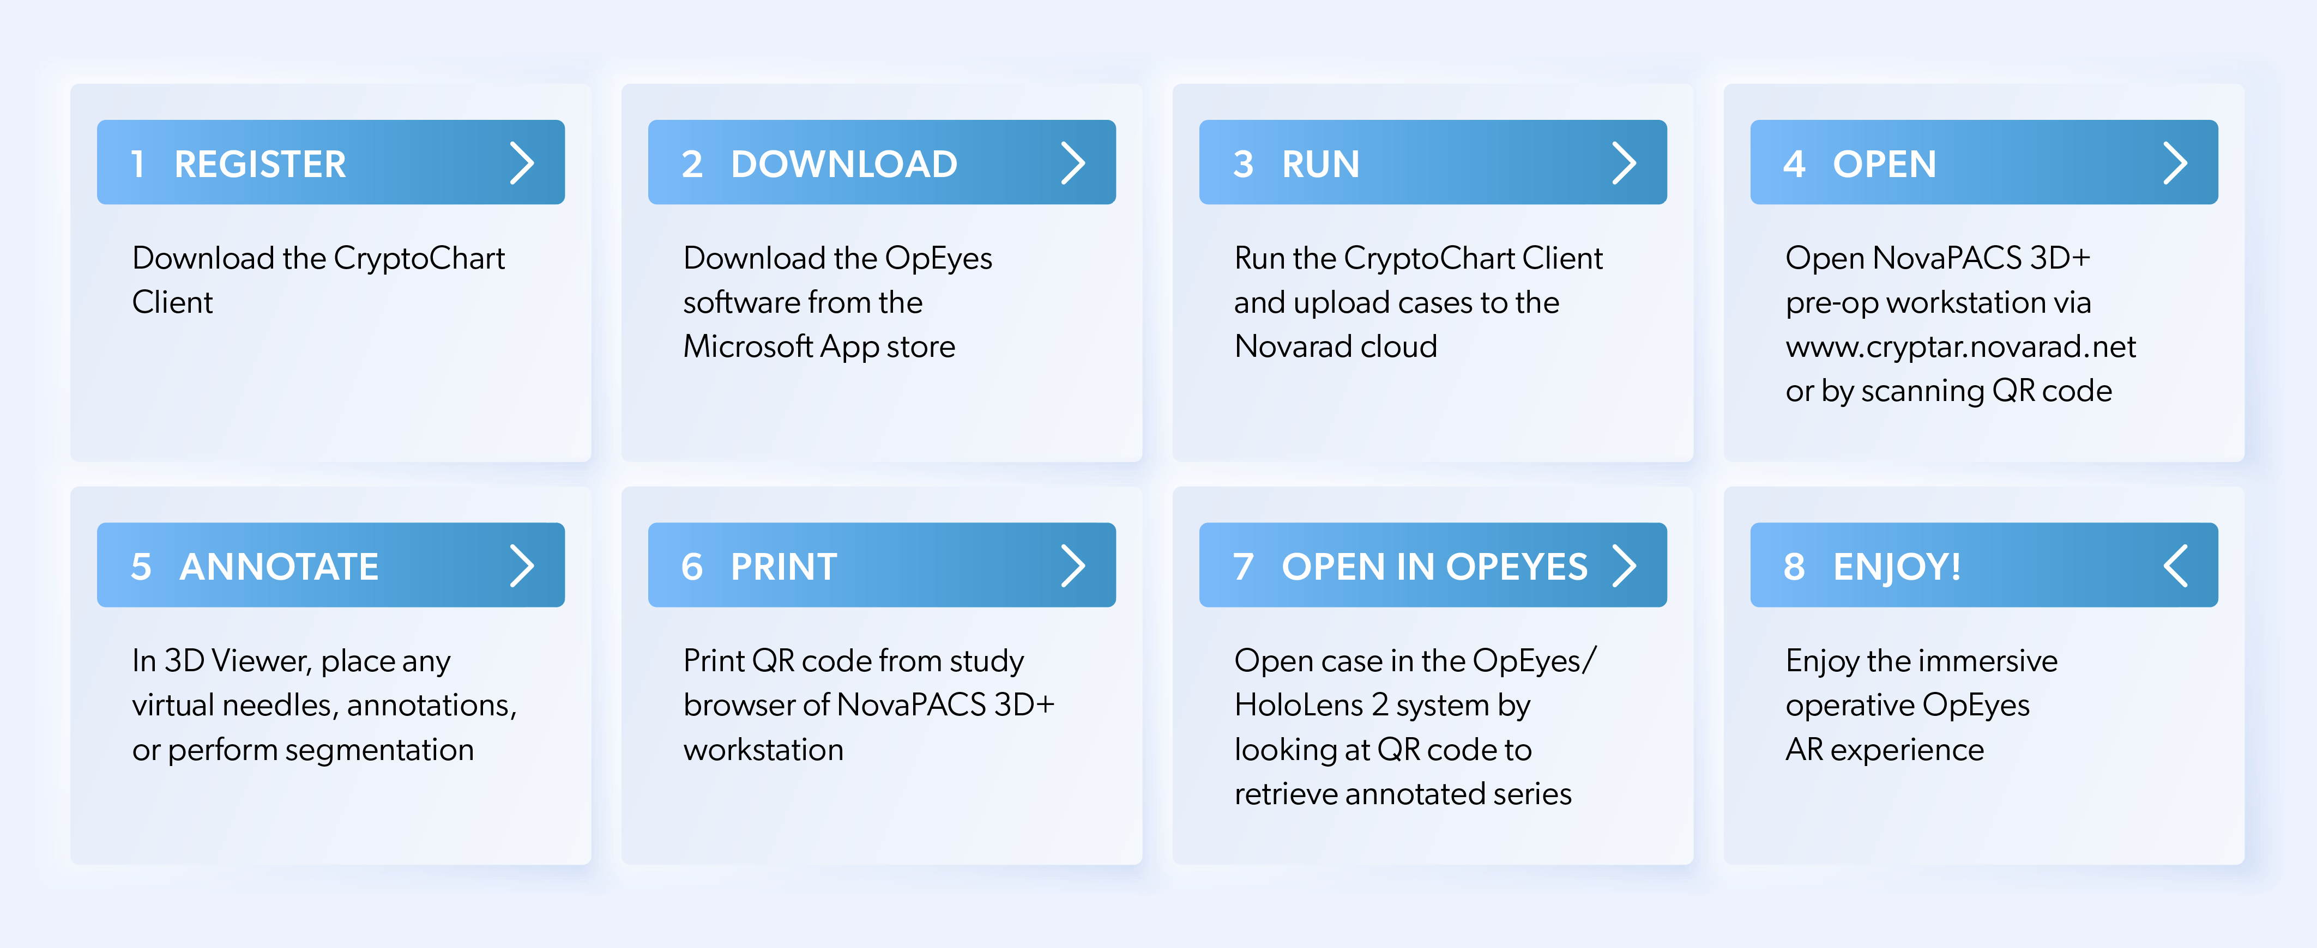Select the DOWNLOAD step title
Image resolution: width=2317 pixels, height=948 pixels.
844,165
